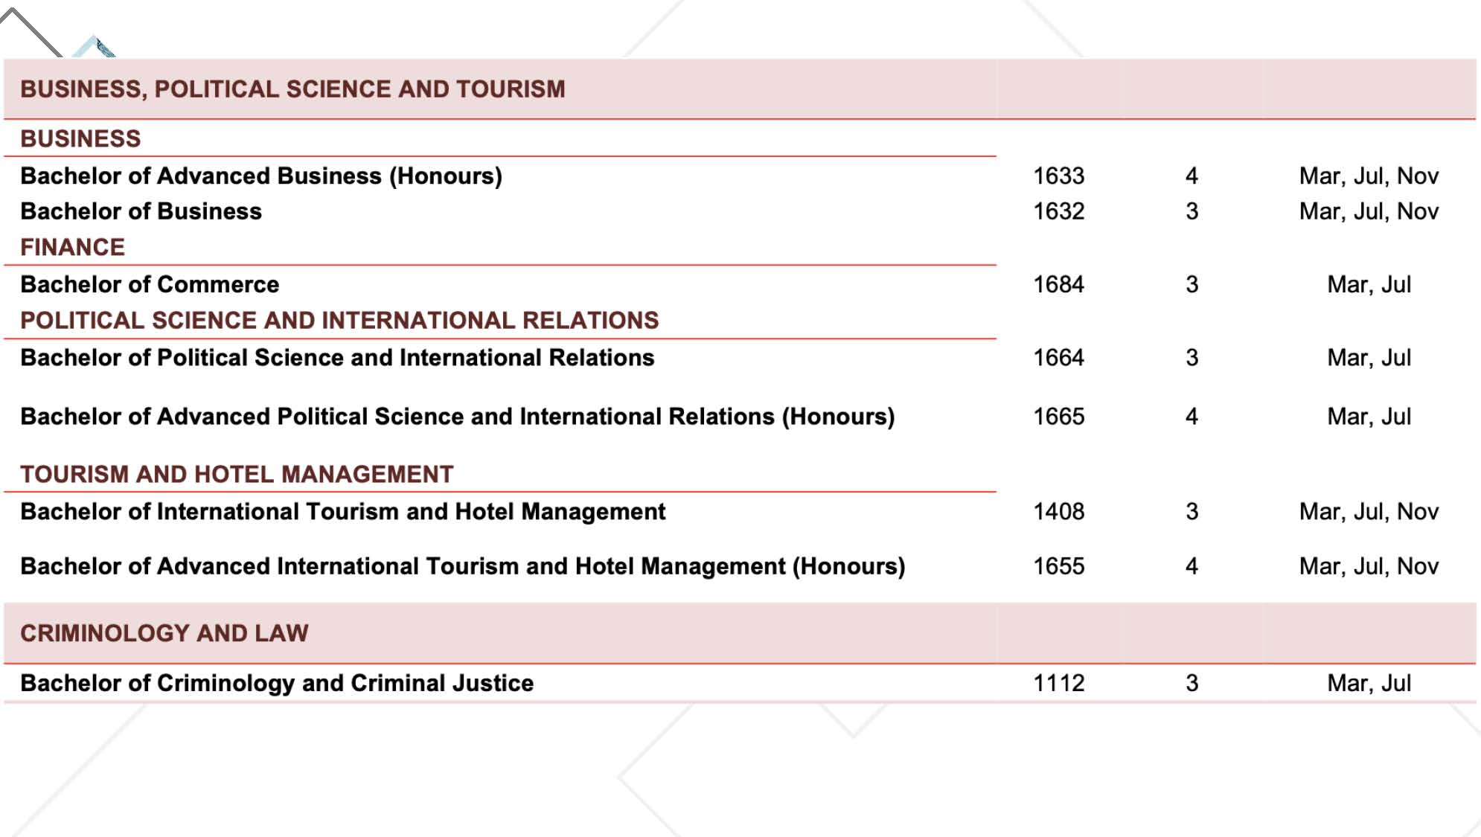Click the Mar, Jul intake for course 1665
This screenshot has height=837, width=1481.
[x=1369, y=417]
